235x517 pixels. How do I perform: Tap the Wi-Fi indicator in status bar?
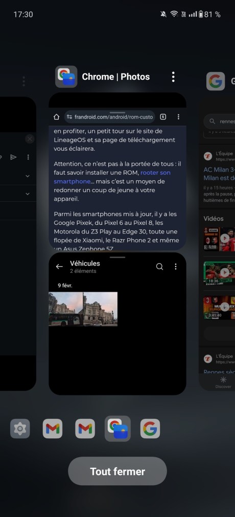174,14
